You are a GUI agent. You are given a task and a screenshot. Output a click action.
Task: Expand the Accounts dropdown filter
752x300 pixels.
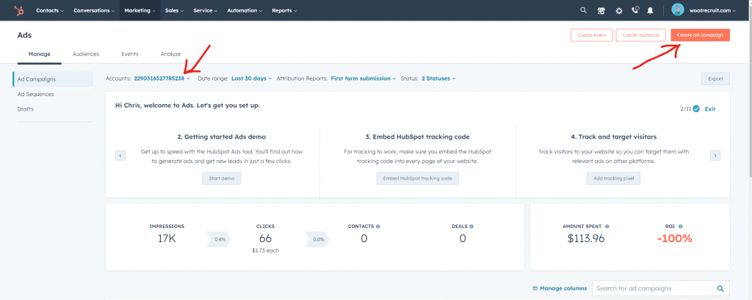[x=162, y=78]
